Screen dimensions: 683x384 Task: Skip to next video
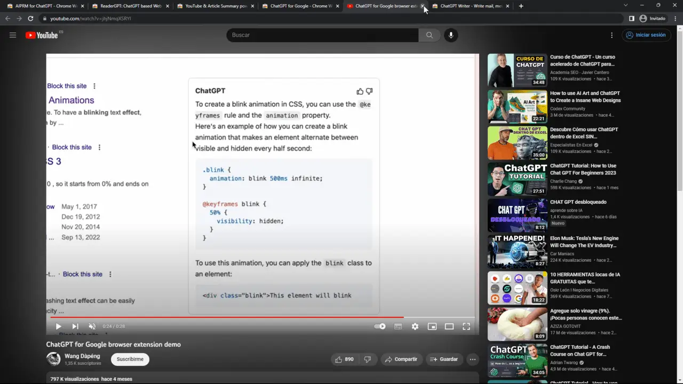coord(75,326)
